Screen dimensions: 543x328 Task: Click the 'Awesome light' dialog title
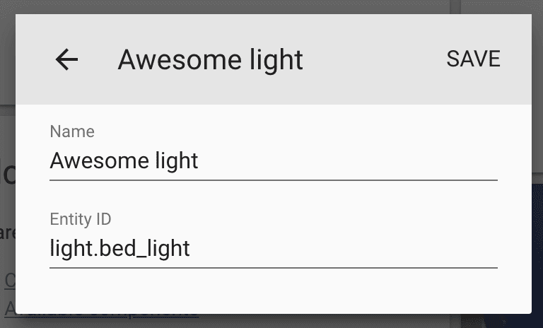pos(210,60)
